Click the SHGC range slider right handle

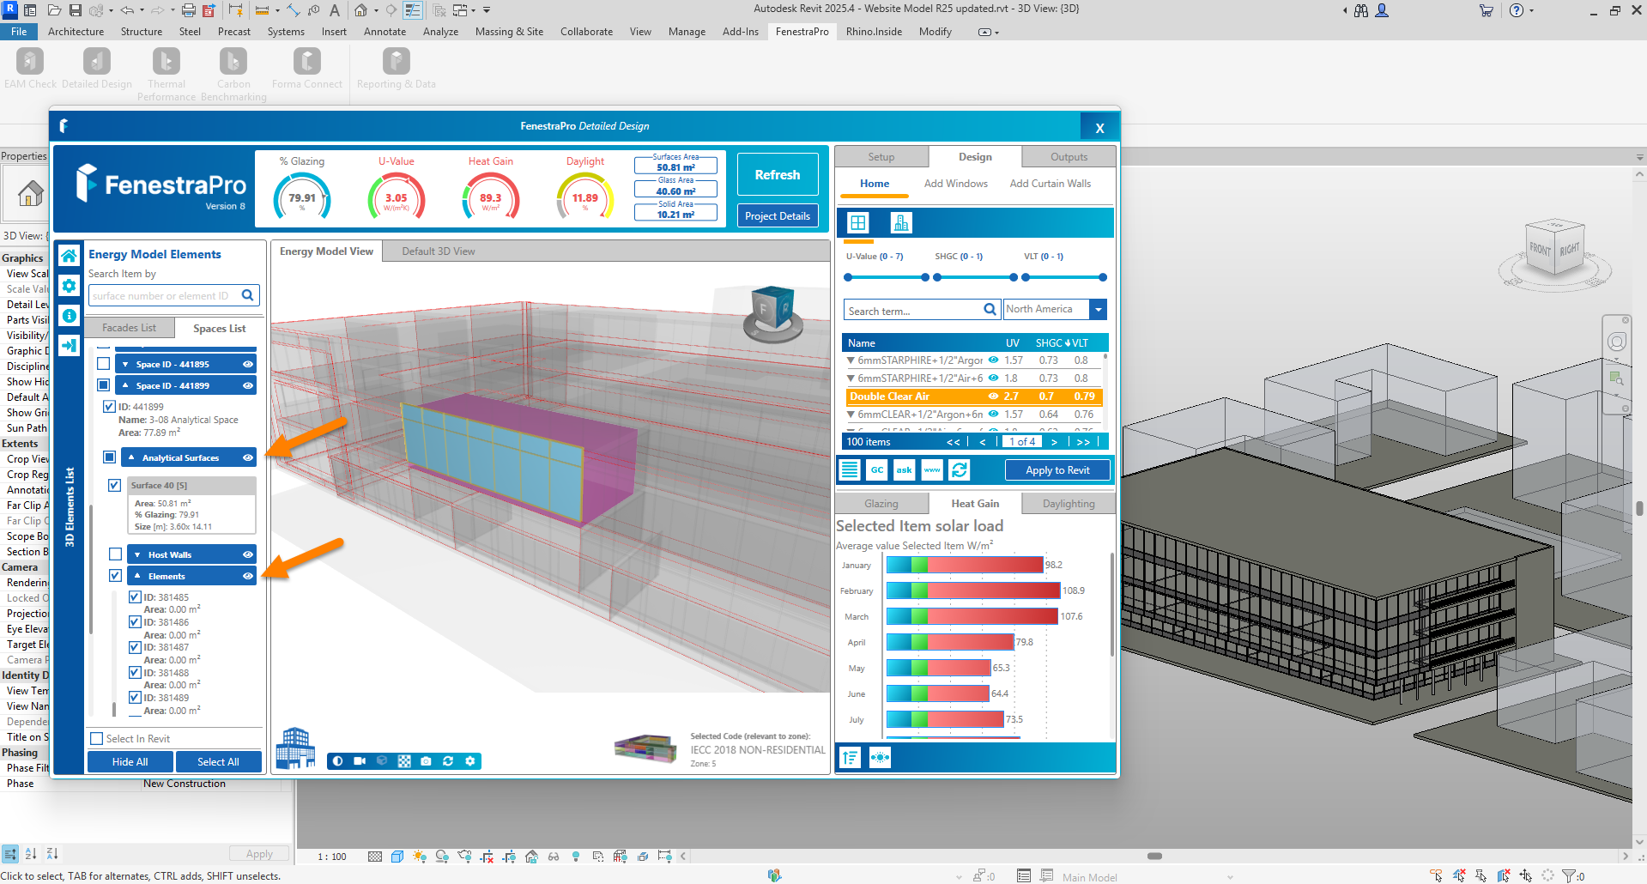[x=1014, y=277]
